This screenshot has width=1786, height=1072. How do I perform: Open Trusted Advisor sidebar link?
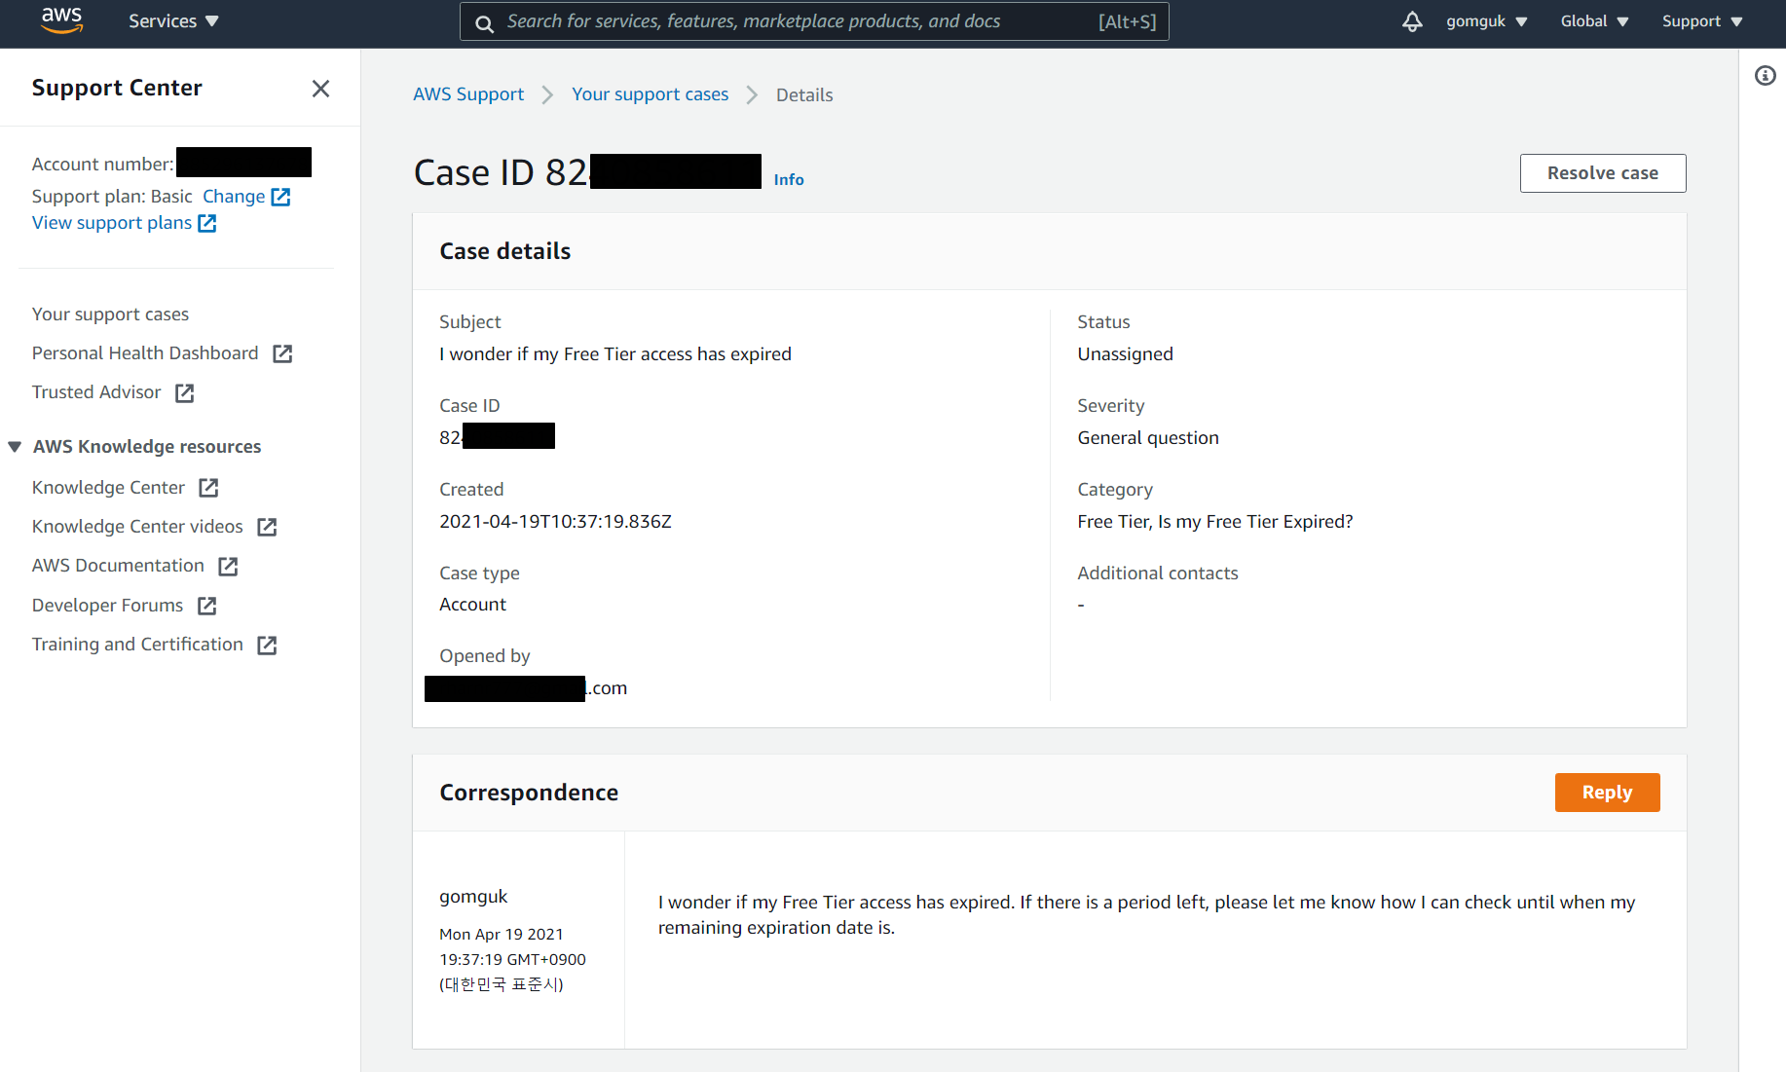pyautogui.click(x=96, y=392)
